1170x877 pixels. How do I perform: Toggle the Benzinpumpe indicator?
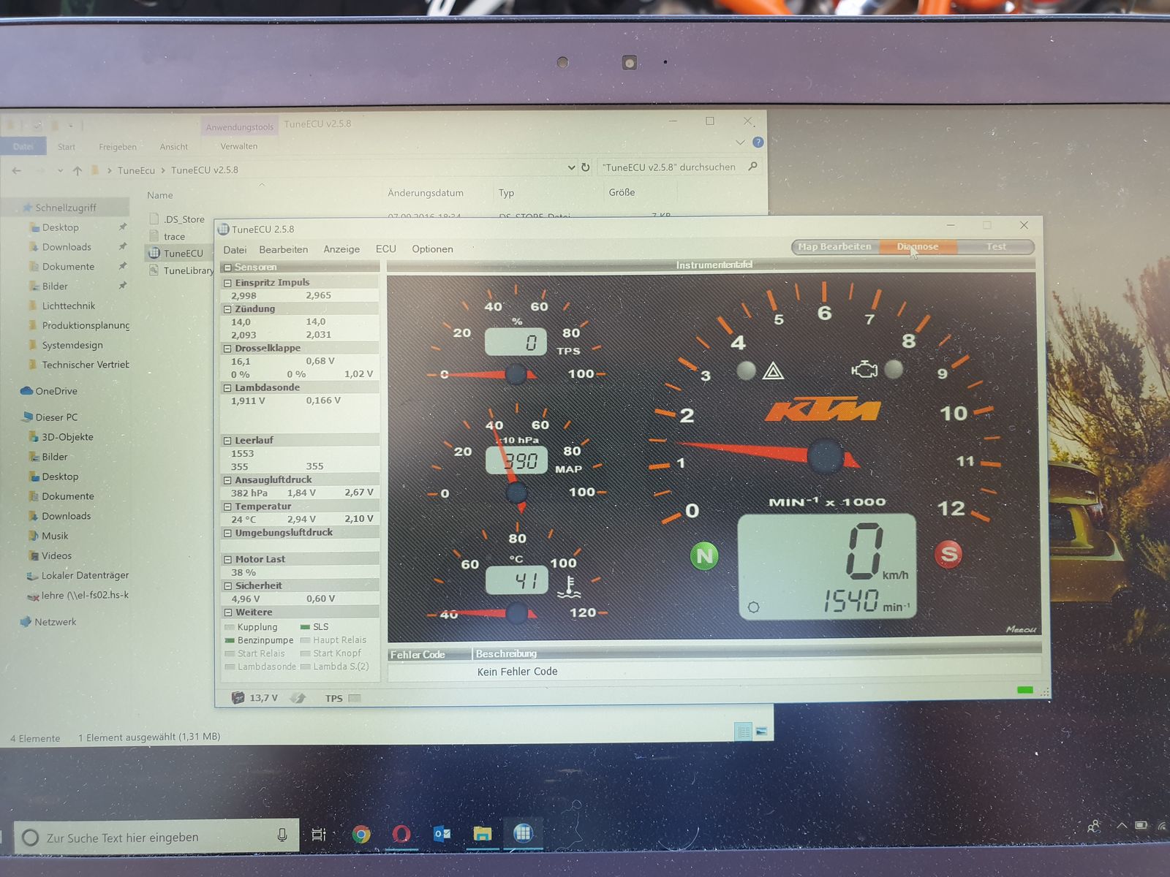pyautogui.click(x=230, y=640)
